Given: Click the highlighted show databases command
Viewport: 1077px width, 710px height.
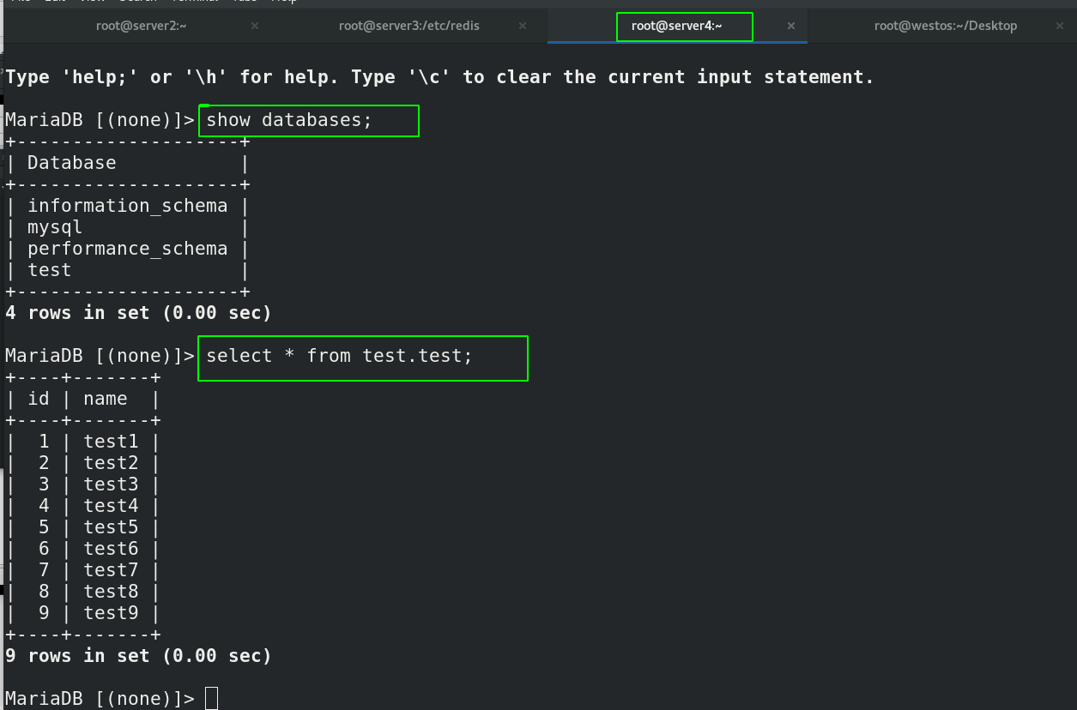Looking at the screenshot, I should point(307,120).
